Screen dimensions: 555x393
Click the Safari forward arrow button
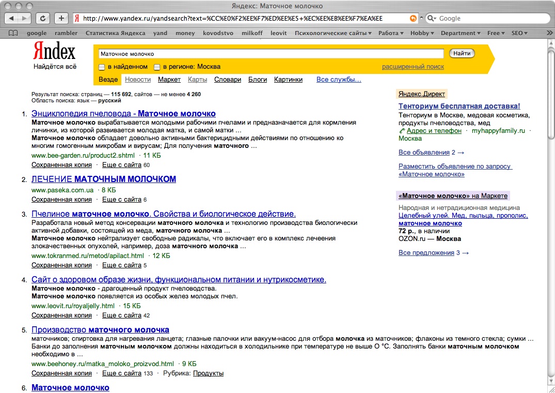[x=24, y=18]
